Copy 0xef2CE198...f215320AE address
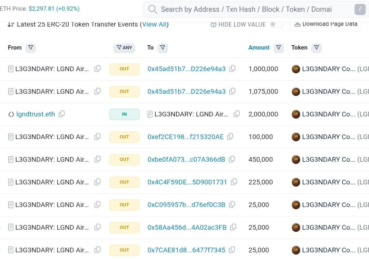The image size is (369, 259). pos(230,136)
